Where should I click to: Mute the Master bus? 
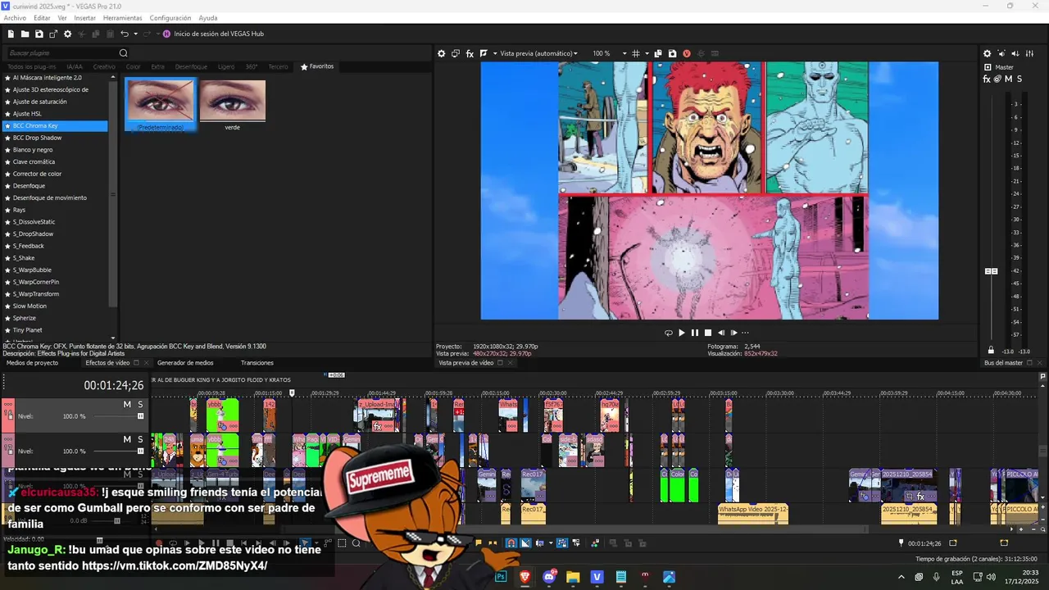tap(1008, 79)
